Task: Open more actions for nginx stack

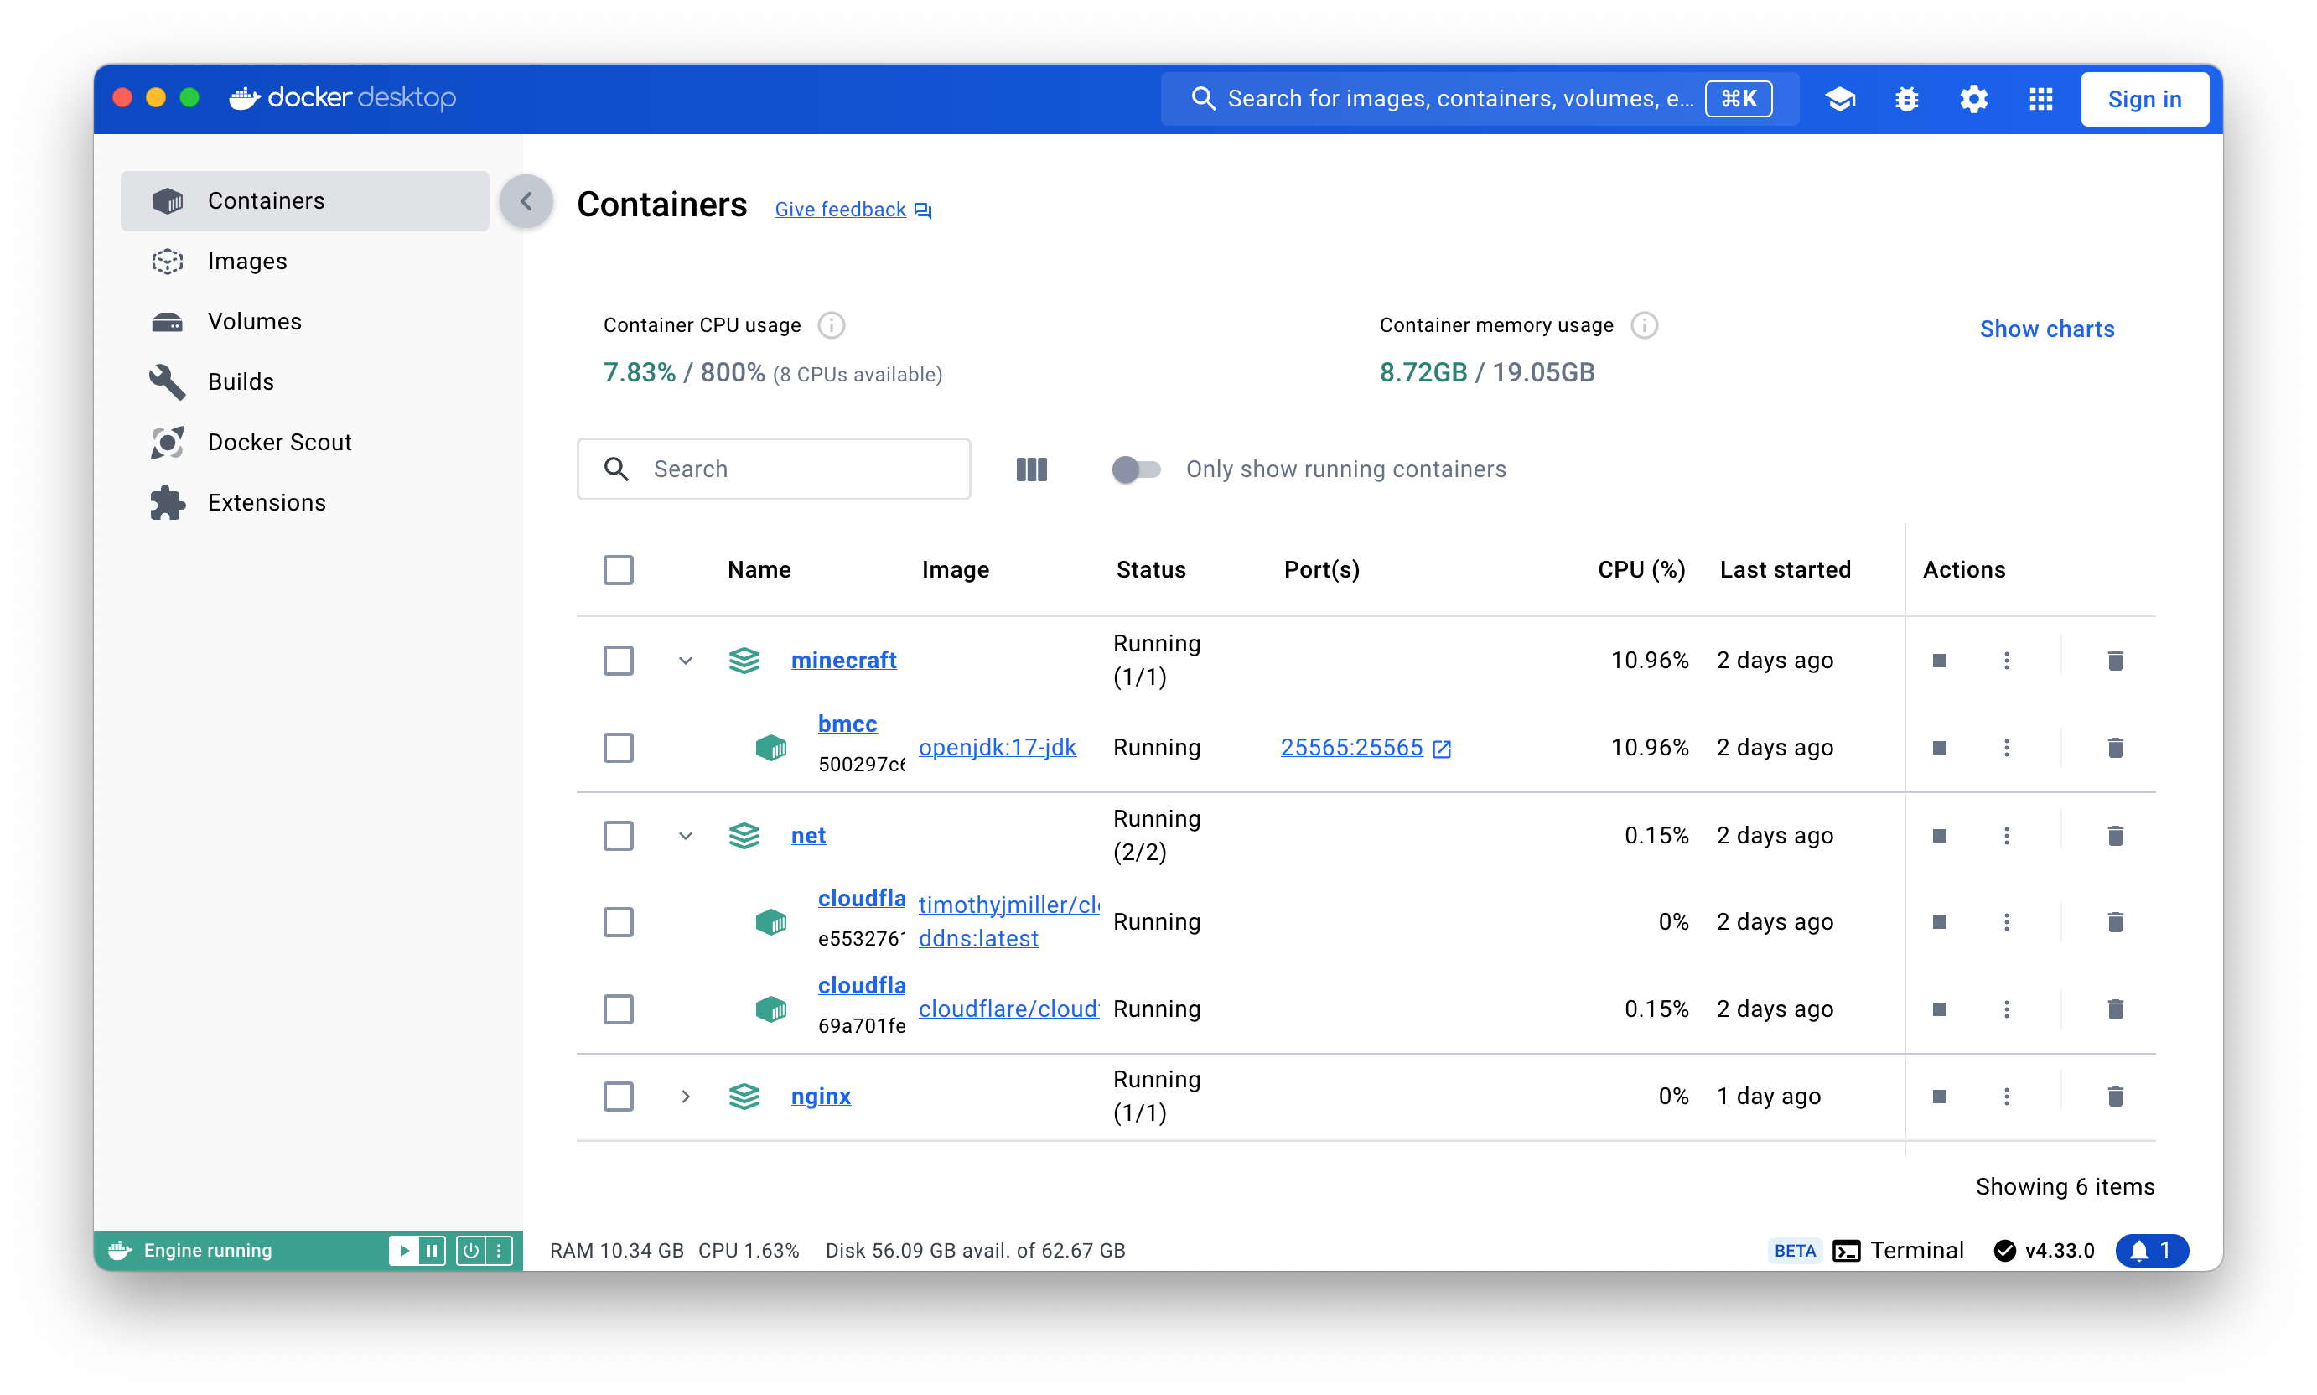Action: 2006,1096
